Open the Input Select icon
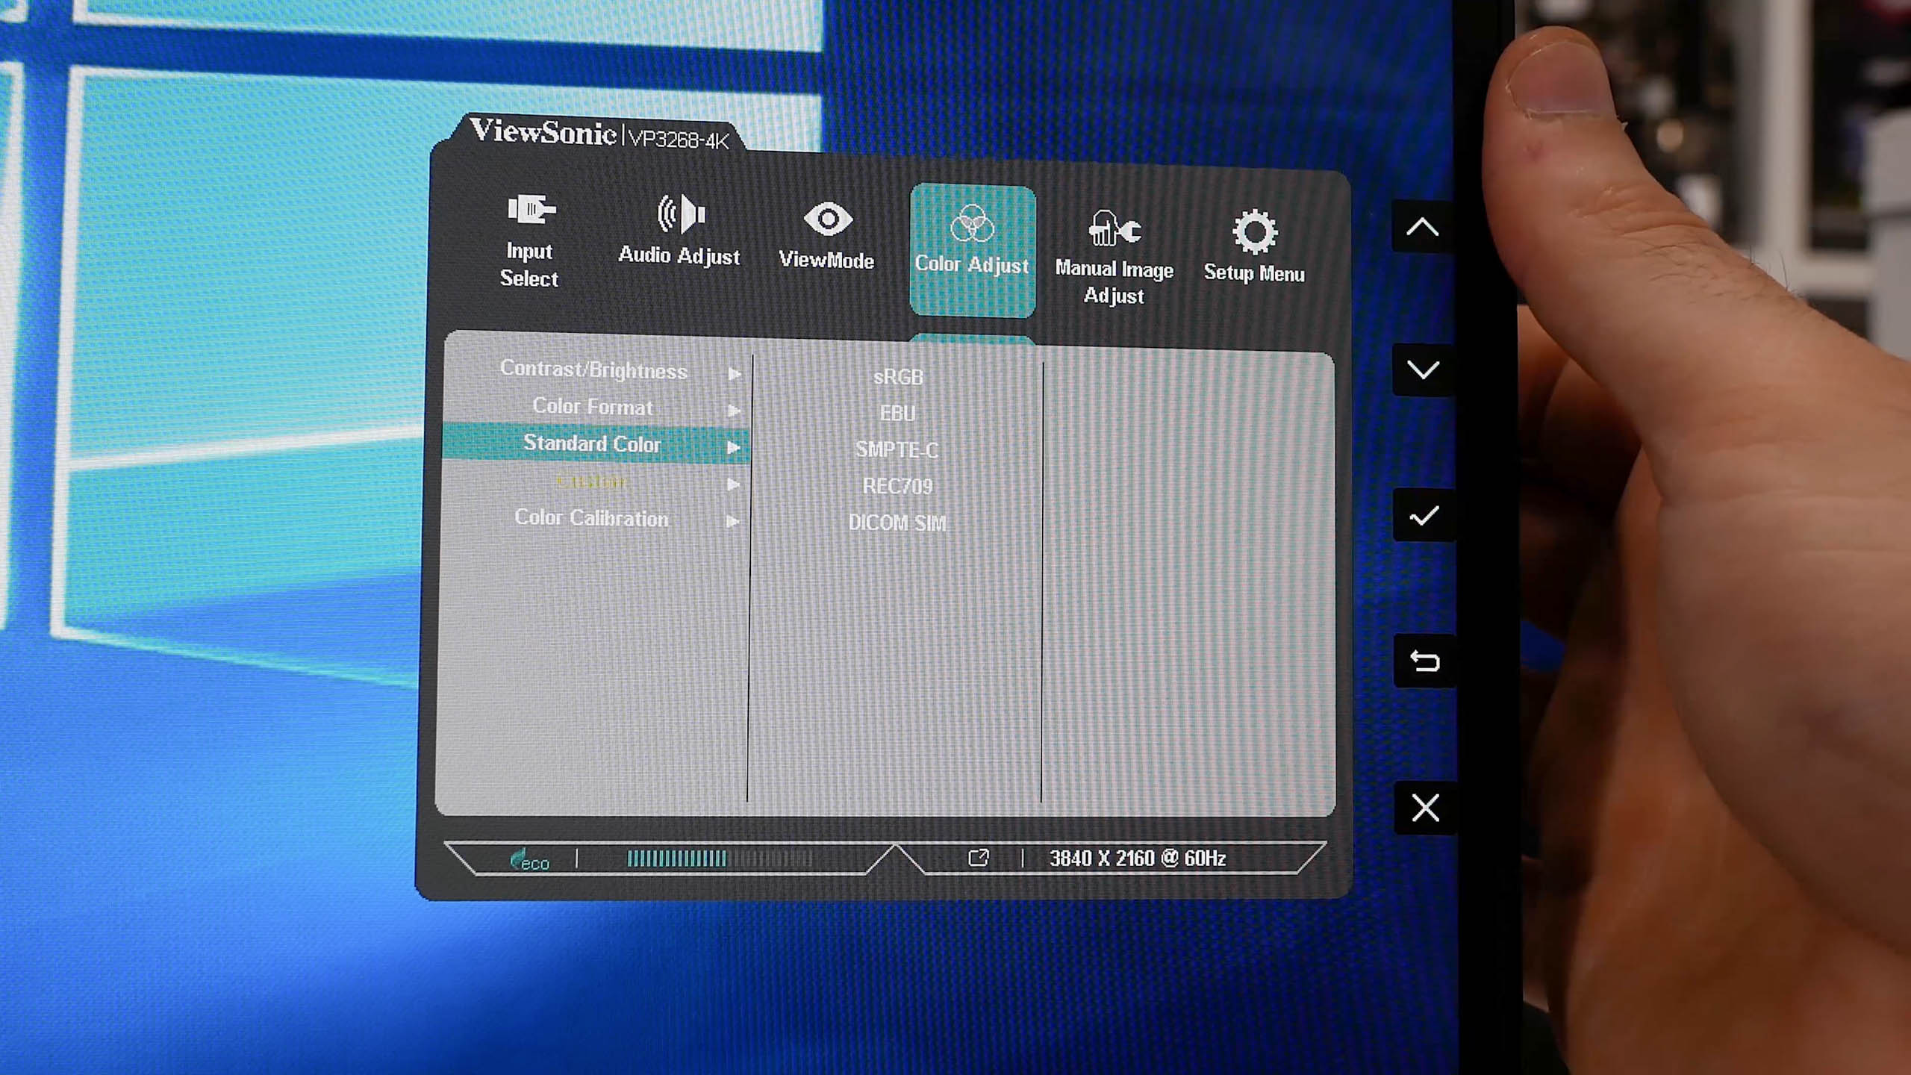The image size is (1911, 1075). [x=530, y=210]
